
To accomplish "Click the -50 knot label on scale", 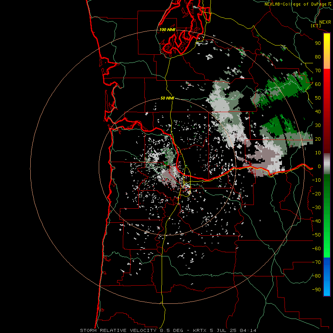I will pyautogui.click(x=316, y=235).
